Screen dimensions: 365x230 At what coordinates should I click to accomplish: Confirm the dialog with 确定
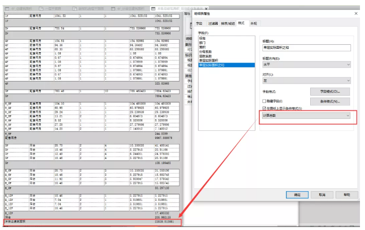coord(297,195)
